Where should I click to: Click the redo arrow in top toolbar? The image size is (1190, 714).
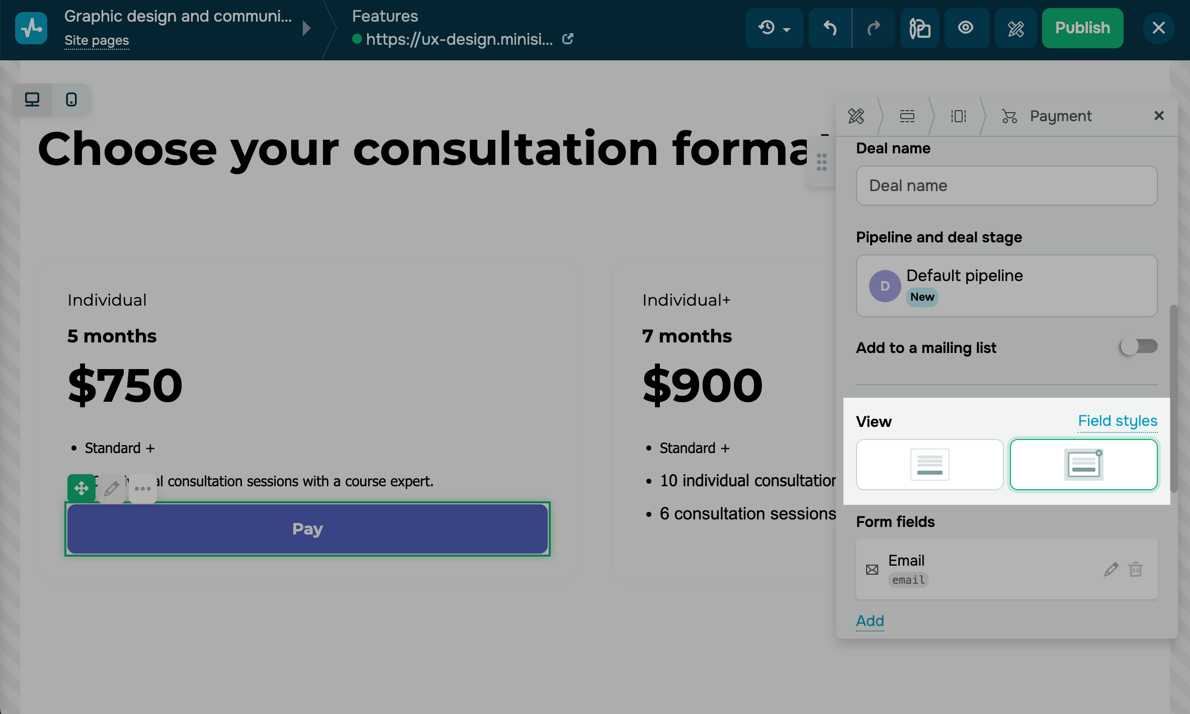[874, 28]
